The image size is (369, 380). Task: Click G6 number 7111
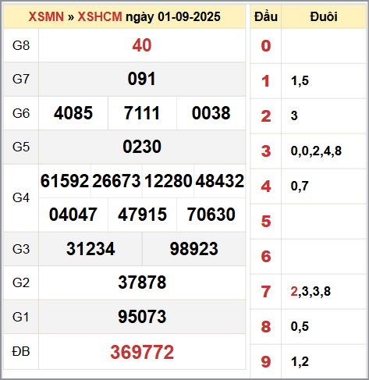point(142,113)
